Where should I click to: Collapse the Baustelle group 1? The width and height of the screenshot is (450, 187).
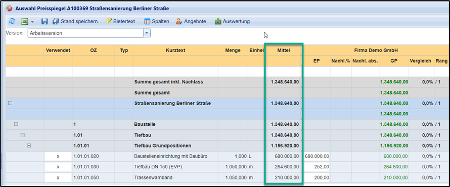pos(16,124)
